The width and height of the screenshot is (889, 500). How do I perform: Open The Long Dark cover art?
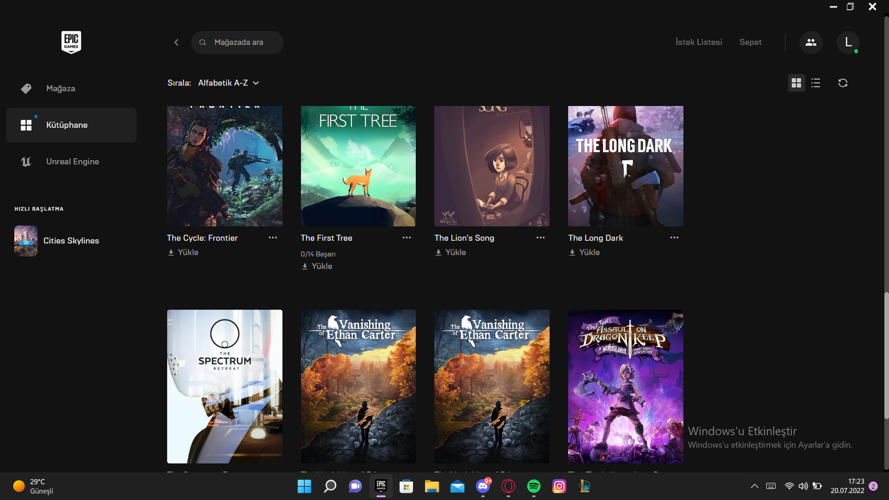626,166
